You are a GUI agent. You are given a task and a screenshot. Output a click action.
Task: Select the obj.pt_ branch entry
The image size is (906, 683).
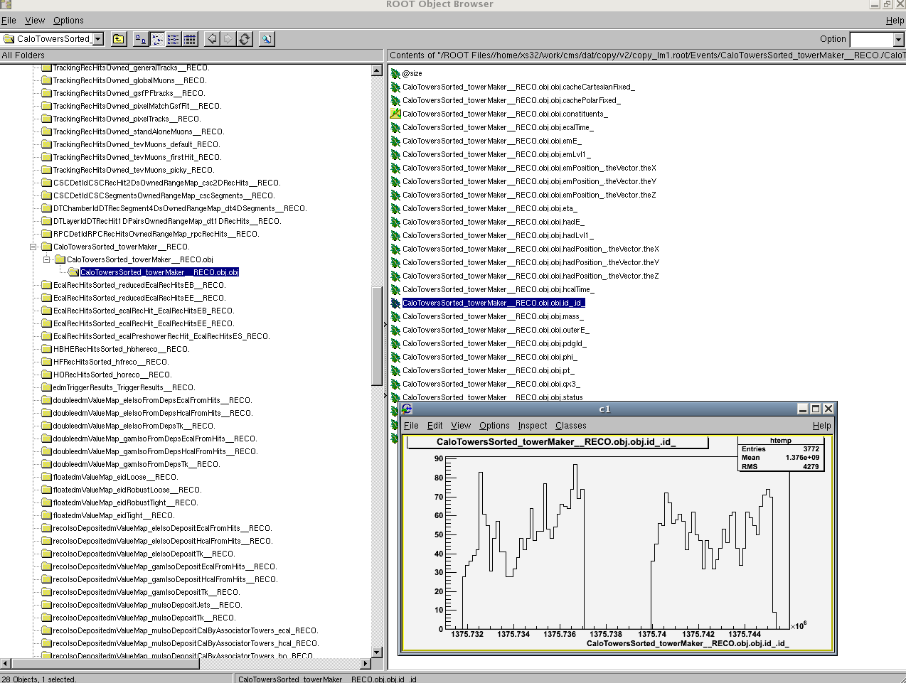488,370
